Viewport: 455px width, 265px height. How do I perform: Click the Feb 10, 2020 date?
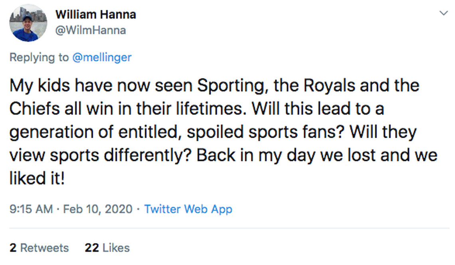click(97, 209)
